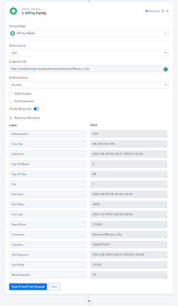Check the Set Parameters box
The height and width of the screenshot is (306, 178).
pyautogui.click(x=11, y=102)
